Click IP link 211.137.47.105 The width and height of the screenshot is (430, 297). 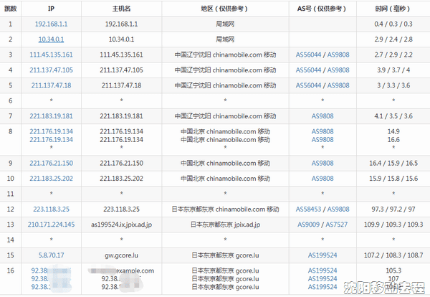pos(51,70)
